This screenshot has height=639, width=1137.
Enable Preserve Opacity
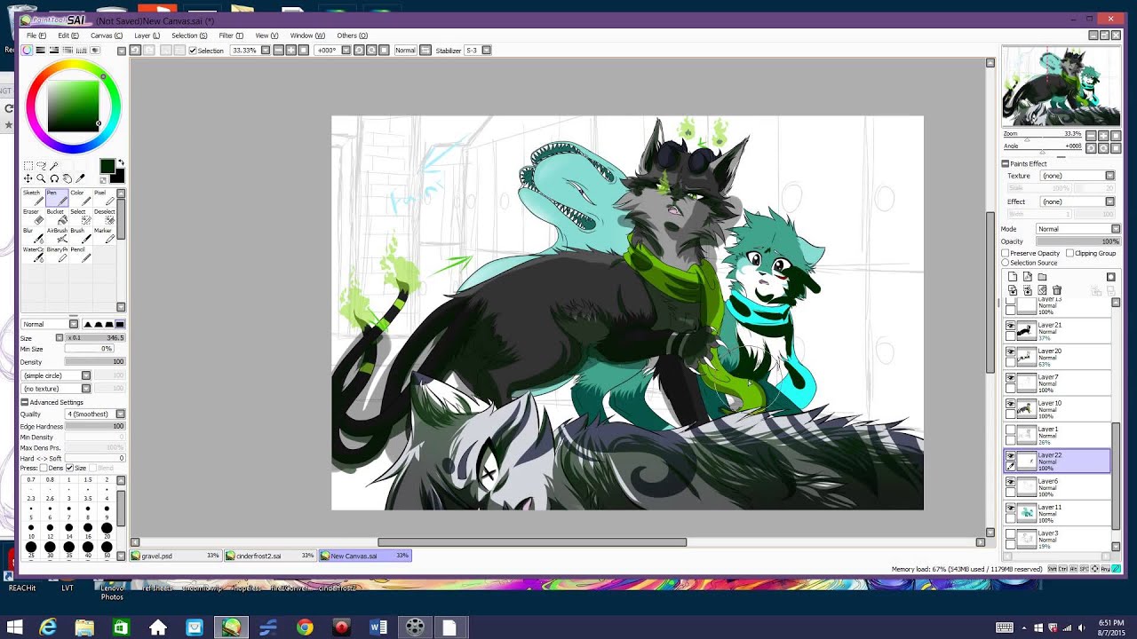pyautogui.click(x=1005, y=253)
